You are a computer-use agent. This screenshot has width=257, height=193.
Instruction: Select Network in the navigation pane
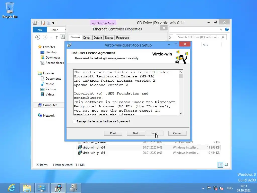coord(49,116)
